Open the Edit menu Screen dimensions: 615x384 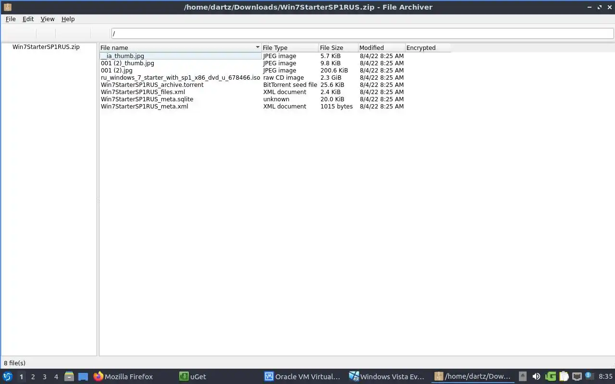[28, 19]
